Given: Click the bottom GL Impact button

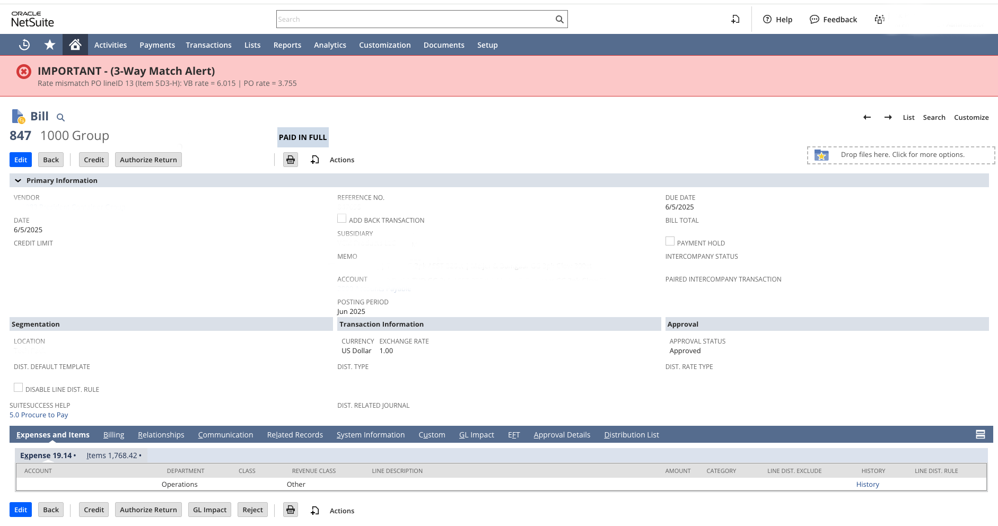Looking at the screenshot, I should pyautogui.click(x=209, y=510).
